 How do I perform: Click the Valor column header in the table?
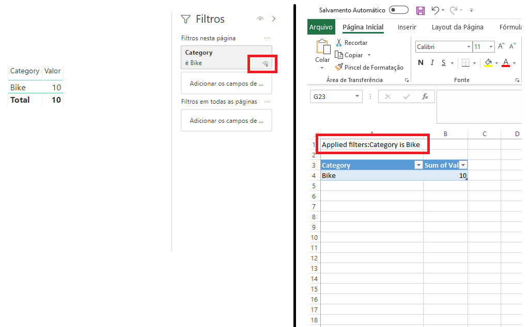click(x=52, y=71)
